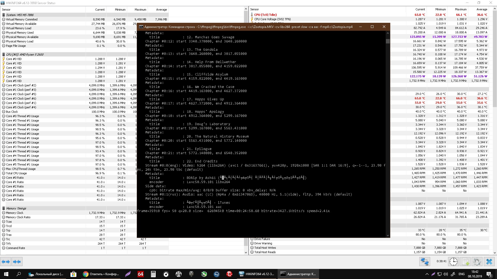Open the Microsoft Store taskbar icon
Image resolution: width=497 pixels, height=279 pixels.
(x=73, y=274)
